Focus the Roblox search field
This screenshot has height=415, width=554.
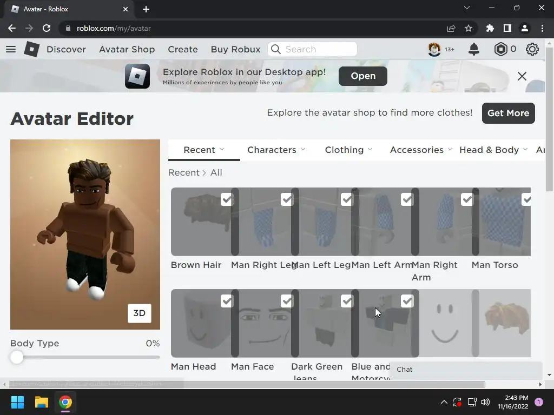[x=312, y=49]
